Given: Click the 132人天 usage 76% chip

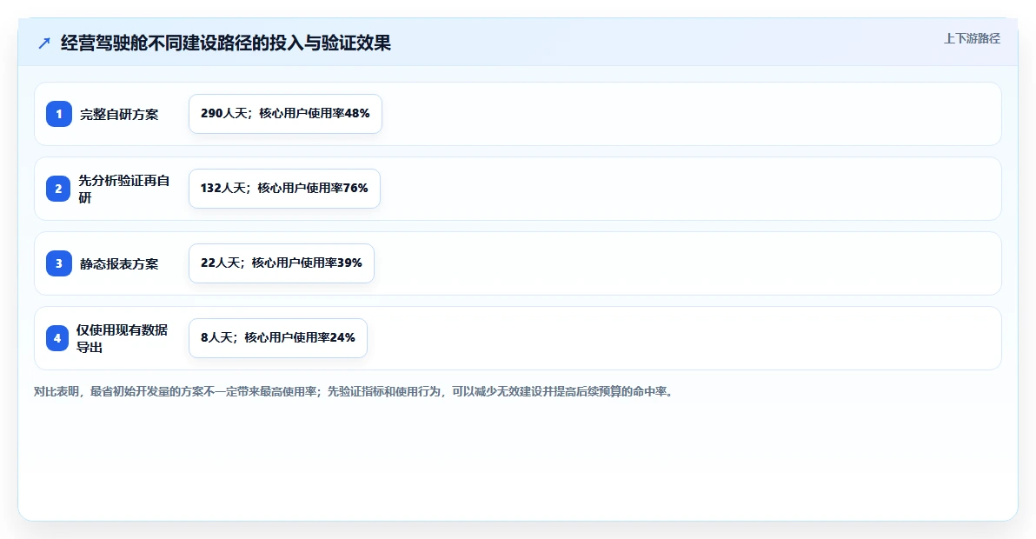Looking at the screenshot, I should click(x=284, y=189).
